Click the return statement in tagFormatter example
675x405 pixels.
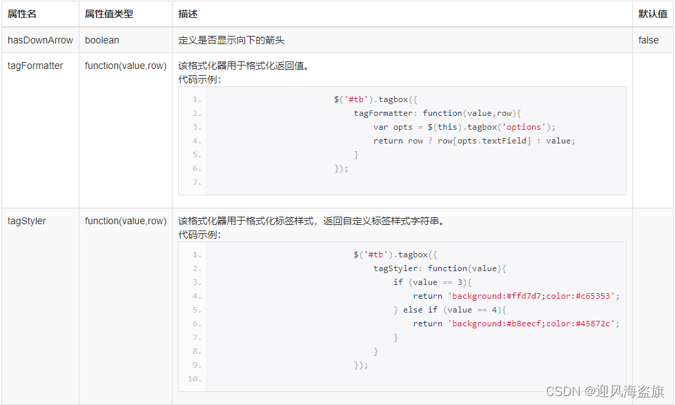tap(388, 141)
